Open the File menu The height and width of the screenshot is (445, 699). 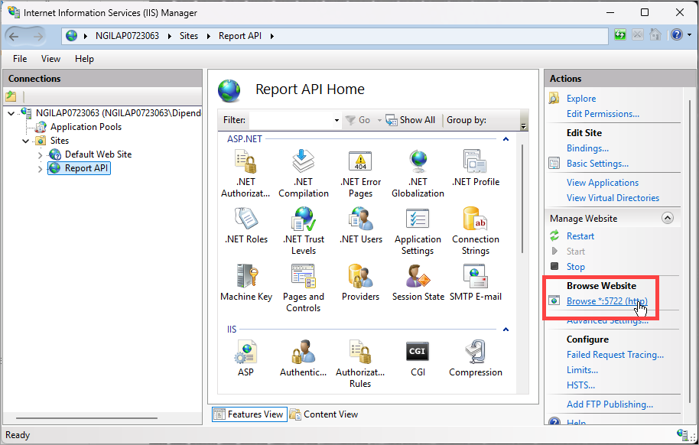[20, 59]
